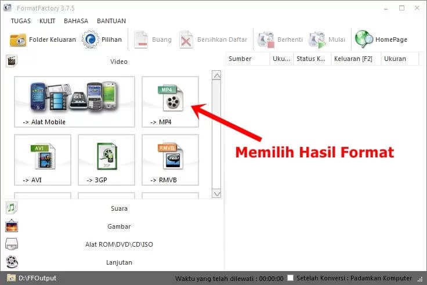The height and width of the screenshot is (285, 427).
Task: Open Pilihan options gear icon
Action: [x=90, y=40]
